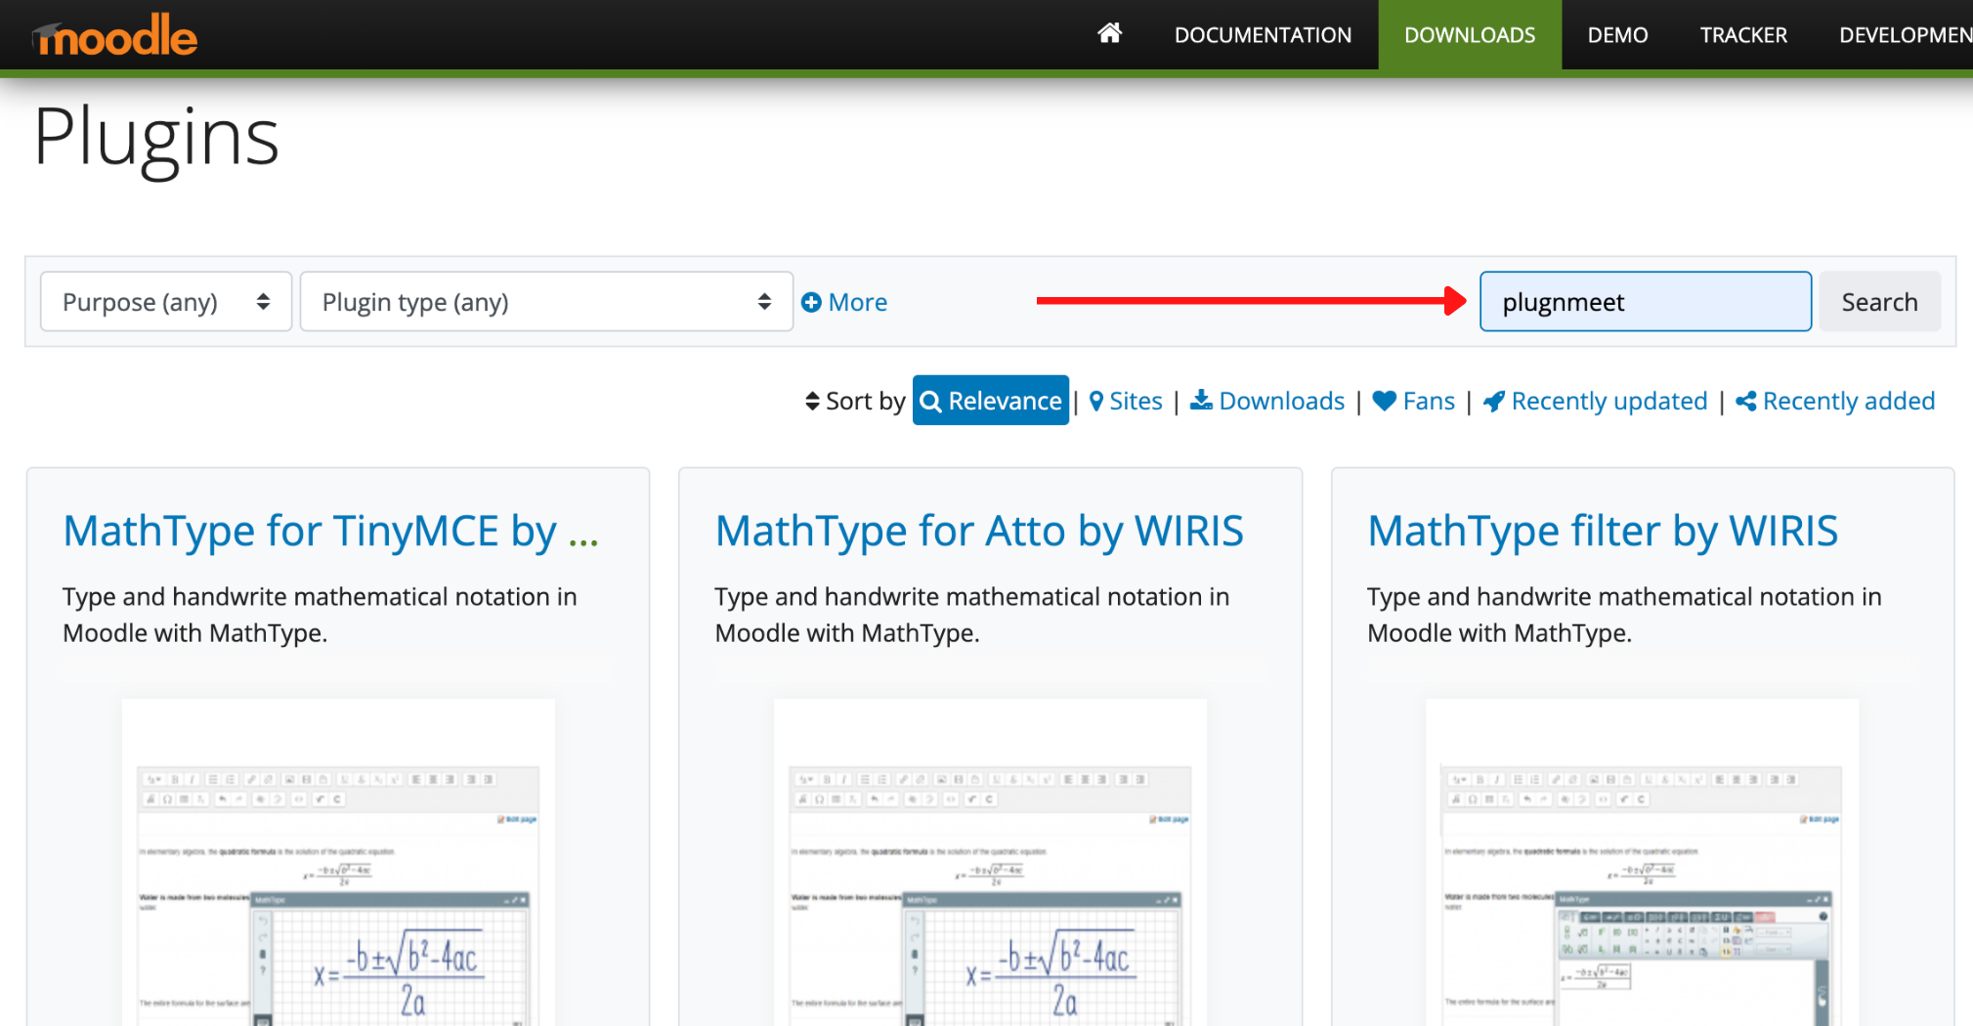Sort plugins by Recently added
The image size is (1973, 1026).
1835,402
